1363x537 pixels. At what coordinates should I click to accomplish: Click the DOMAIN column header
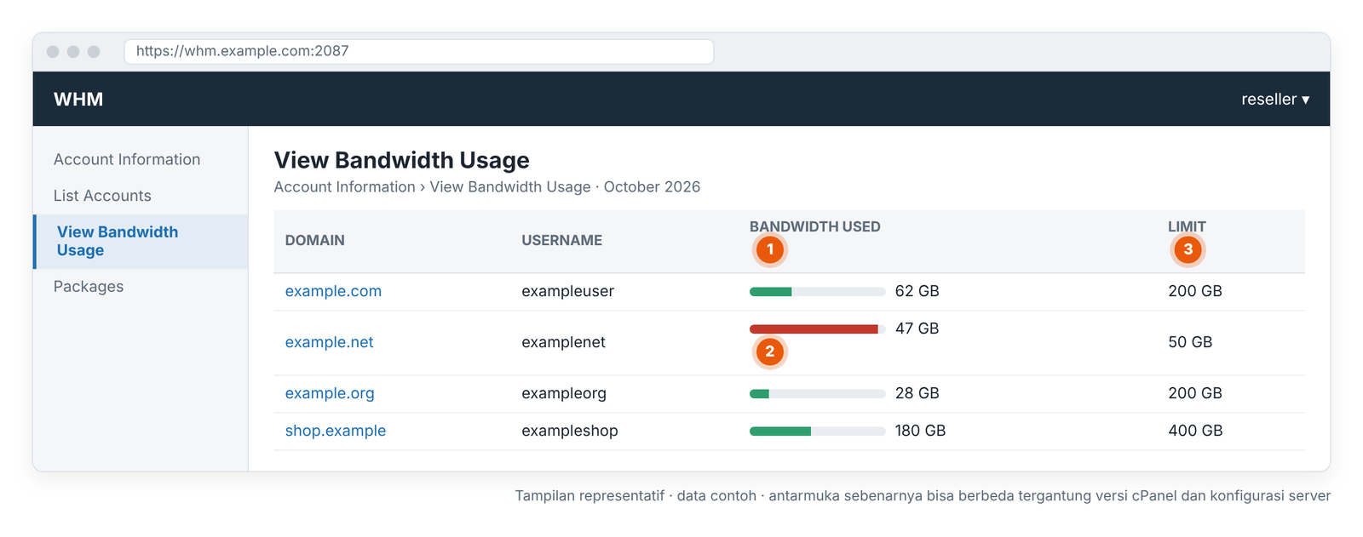tap(315, 241)
